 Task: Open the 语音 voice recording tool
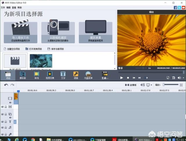tap(76, 75)
